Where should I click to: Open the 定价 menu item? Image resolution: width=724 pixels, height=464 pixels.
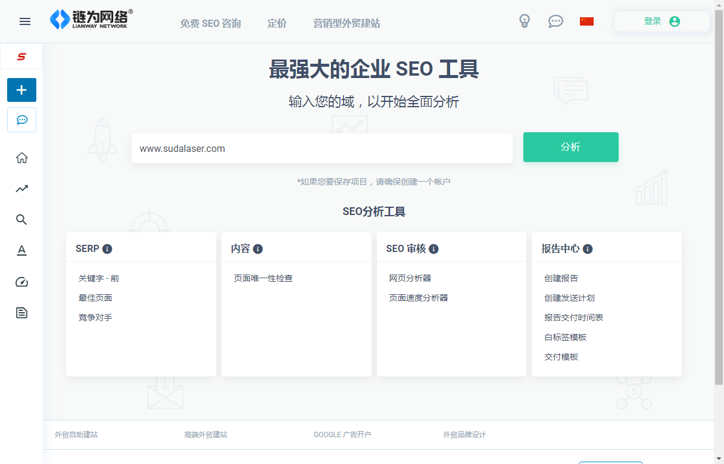(x=277, y=23)
